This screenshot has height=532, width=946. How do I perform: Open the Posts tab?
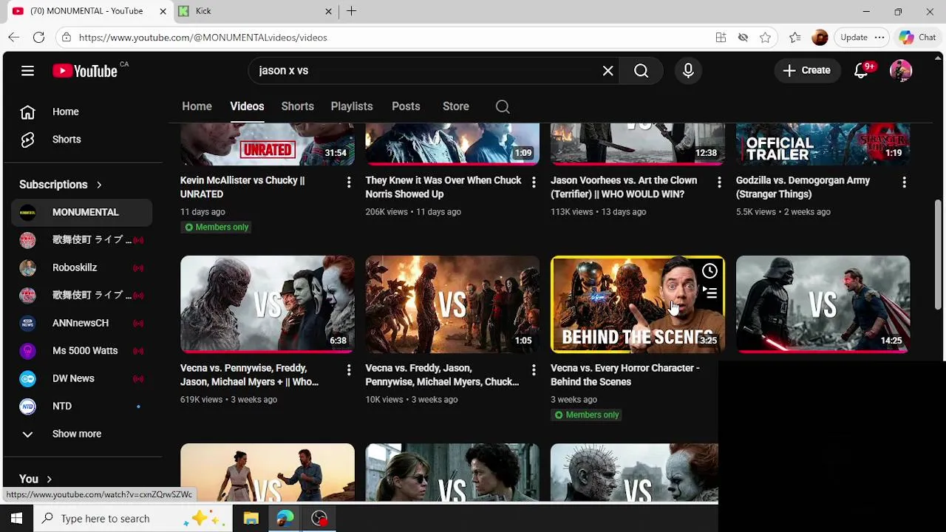(x=406, y=106)
